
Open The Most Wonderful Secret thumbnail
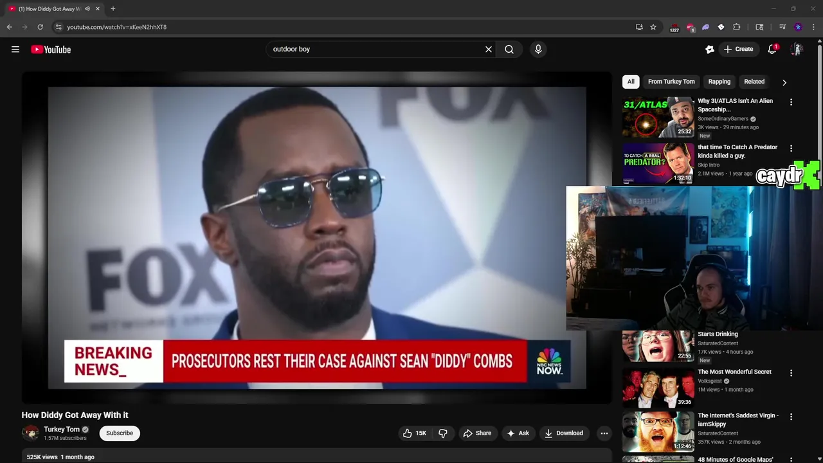click(658, 388)
